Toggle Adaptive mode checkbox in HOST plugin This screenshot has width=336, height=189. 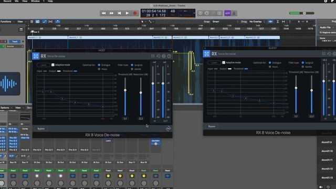52,65
